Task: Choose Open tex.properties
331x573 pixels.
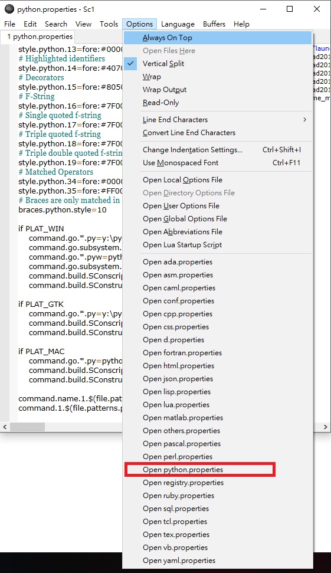Action: coord(218,534)
